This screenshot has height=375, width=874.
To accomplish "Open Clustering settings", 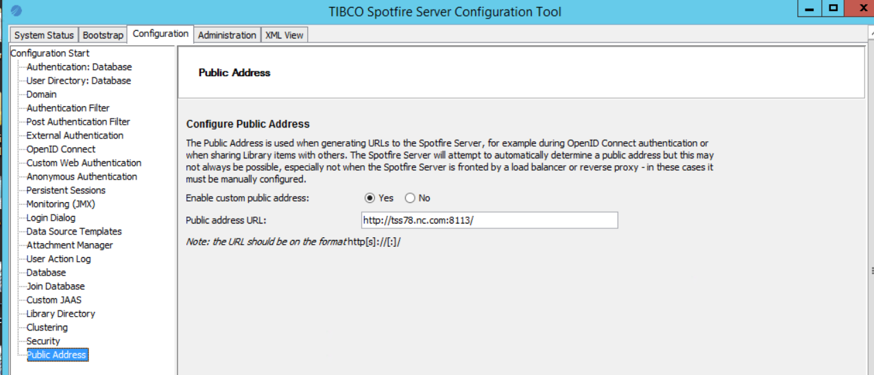I will [x=47, y=328].
